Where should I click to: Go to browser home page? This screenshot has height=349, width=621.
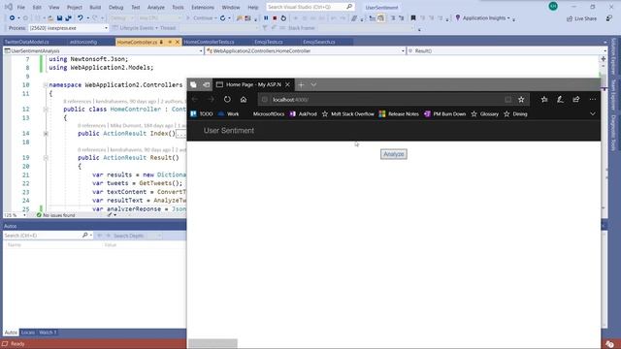(244, 100)
